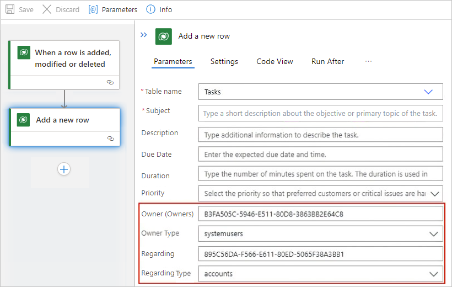Switch to the Code View tab
The width and height of the screenshot is (452, 287).
[275, 61]
